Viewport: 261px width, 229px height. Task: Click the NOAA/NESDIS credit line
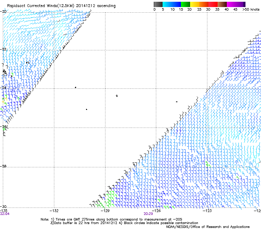pos(208,227)
